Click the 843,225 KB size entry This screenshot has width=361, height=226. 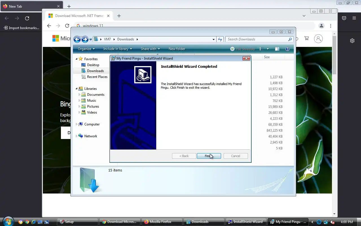tap(274, 130)
